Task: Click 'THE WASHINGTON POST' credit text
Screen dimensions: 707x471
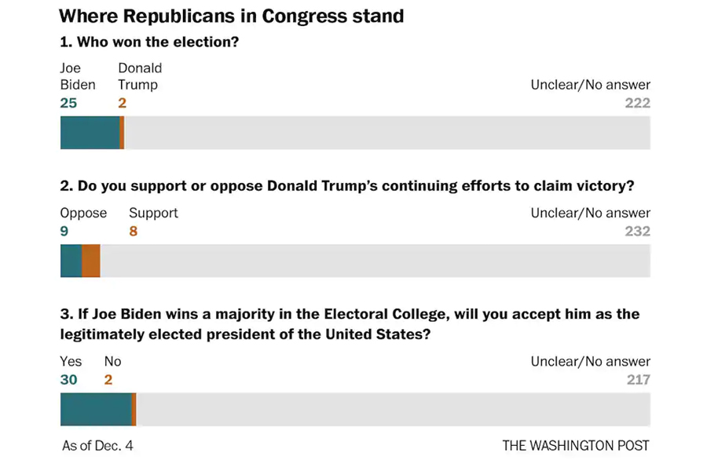Action: 576,446
